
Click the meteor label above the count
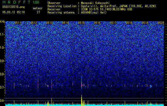(38, 8)
